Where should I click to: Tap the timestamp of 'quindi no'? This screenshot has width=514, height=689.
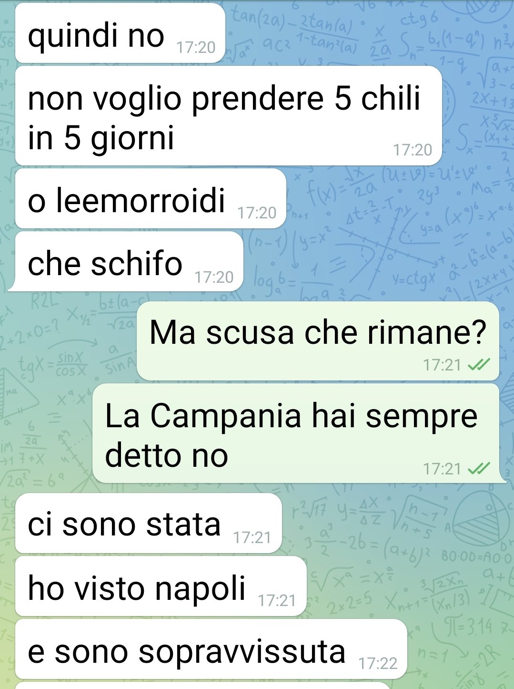(x=196, y=47)
